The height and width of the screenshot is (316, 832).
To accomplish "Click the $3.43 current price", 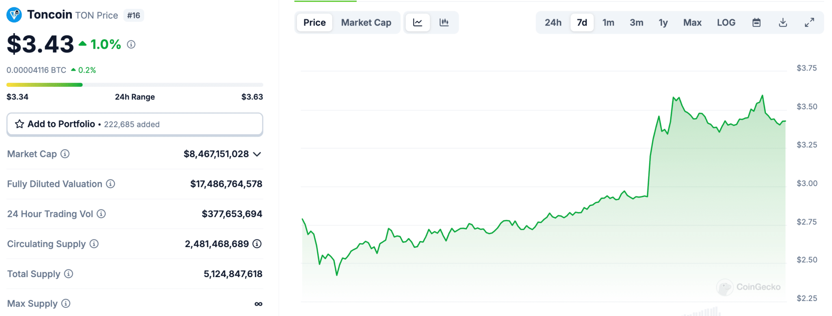I will click(40, 44).
